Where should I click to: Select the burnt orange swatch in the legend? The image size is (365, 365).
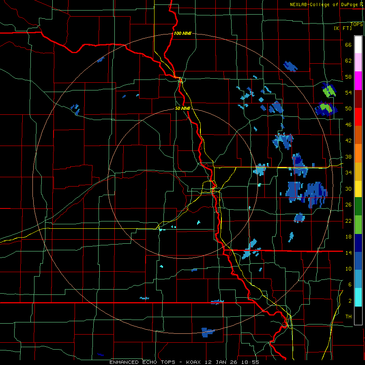click(x=358, y=135)
